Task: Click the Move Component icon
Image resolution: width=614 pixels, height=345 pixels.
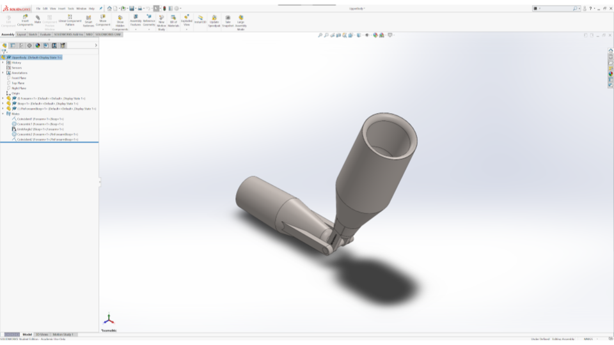Action: [103, 20]
